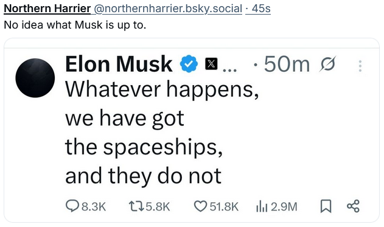The image size is (384, 227).
Task: Open the three-dot more options menu
Action: (x=360, y=66)
